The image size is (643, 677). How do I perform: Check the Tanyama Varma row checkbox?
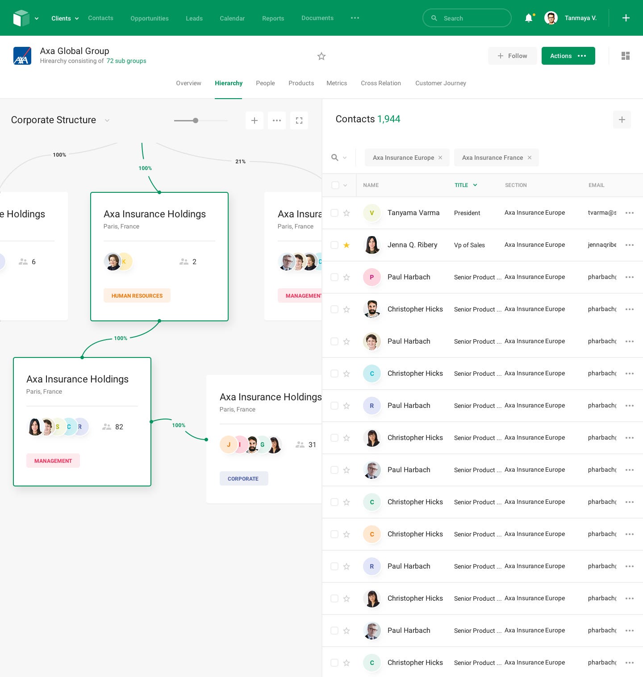tap(334, 213)
